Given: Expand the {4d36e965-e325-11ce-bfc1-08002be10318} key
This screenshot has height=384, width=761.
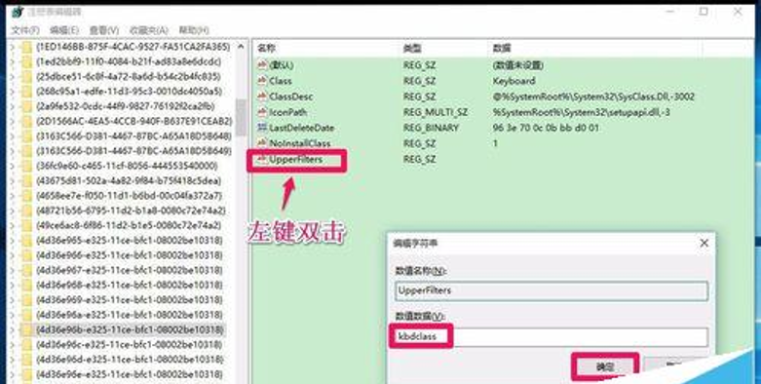Looking at the screenshot, I should pos(13,241).
